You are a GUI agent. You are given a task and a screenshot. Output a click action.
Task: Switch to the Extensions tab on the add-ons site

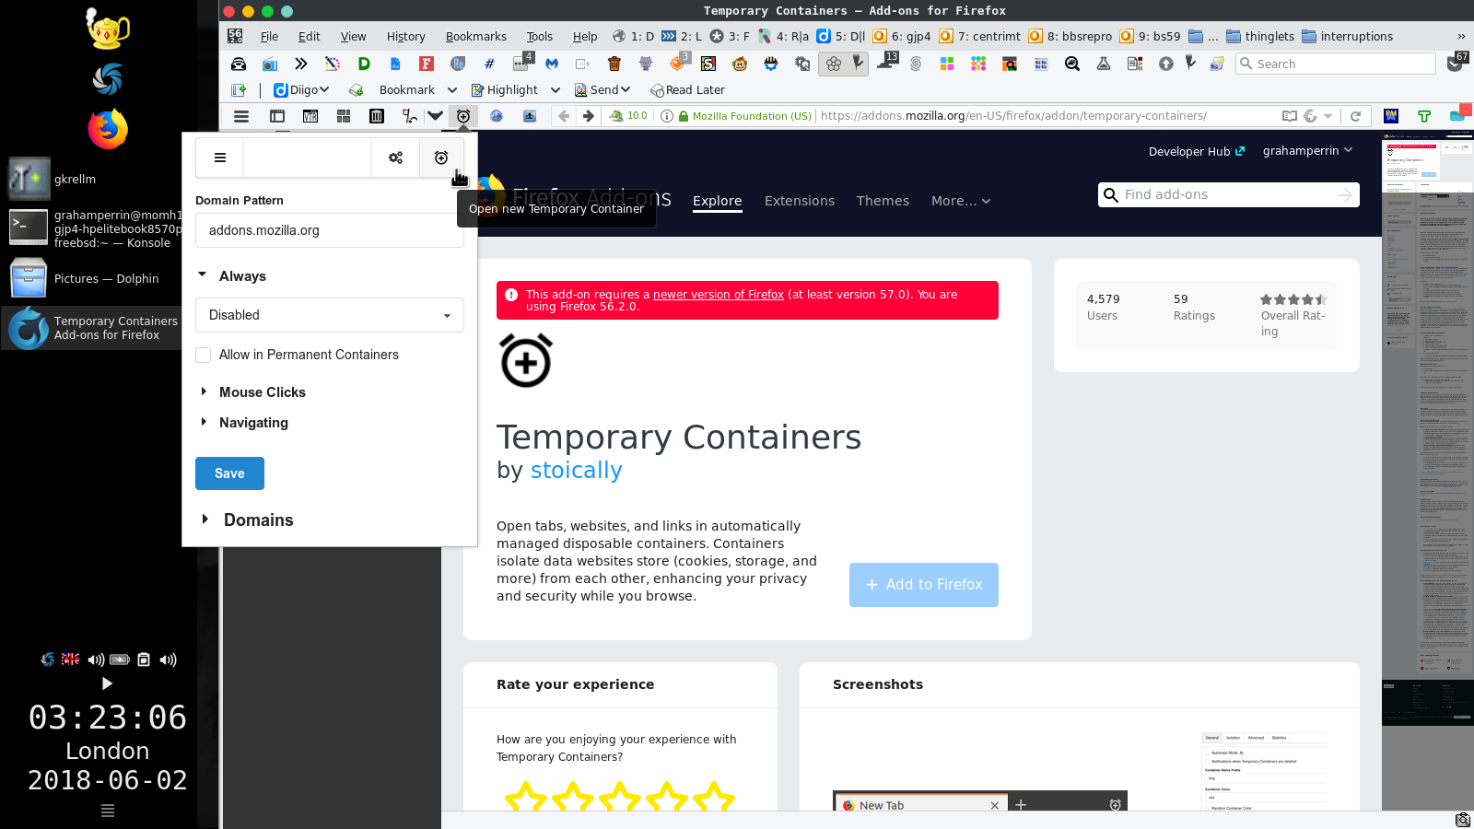coord(799,201)
